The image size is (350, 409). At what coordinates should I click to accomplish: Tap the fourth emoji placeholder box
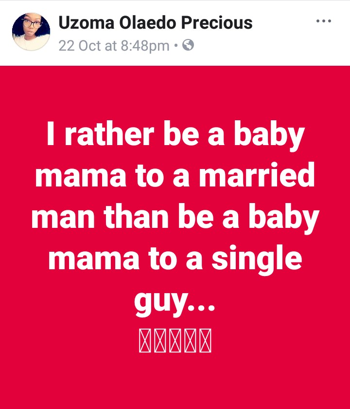pos(190,341)
